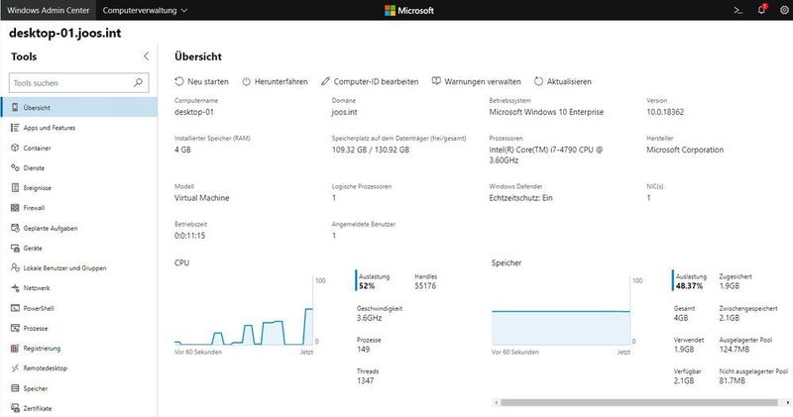Collapse the Tools panel chevron
The width and height of the screenshot is (793, 417).
click(146, 56)
